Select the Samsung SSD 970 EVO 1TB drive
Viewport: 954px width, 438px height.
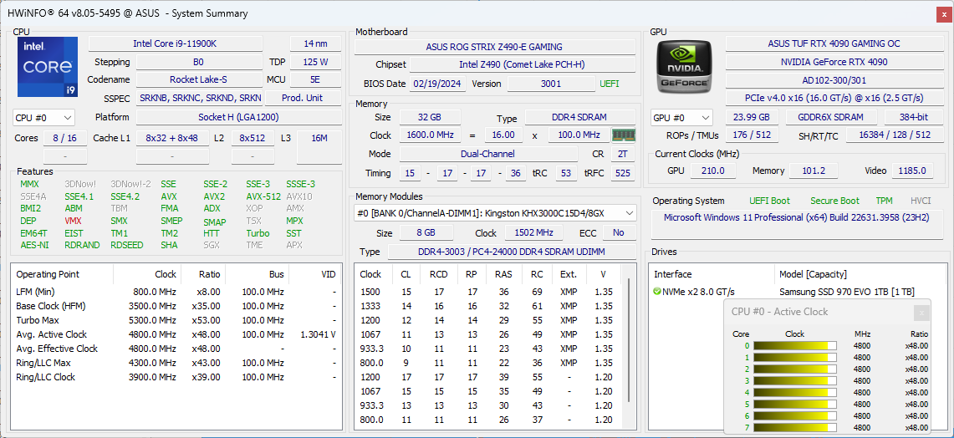click(846, 292)
